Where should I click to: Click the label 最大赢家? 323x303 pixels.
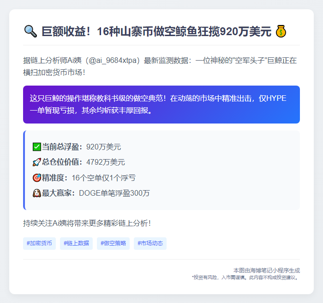(59, 193)
